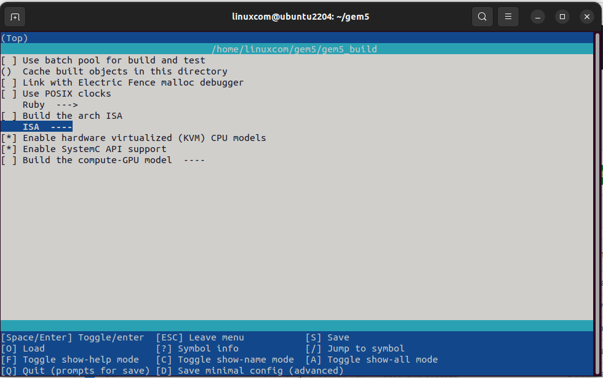Close the terminal window
This screenshot has height=378, width=603.
click(x=586, y=17)
